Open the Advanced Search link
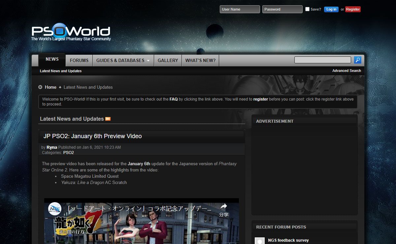This screenshot has height=244, width=396. coord(346,71)
